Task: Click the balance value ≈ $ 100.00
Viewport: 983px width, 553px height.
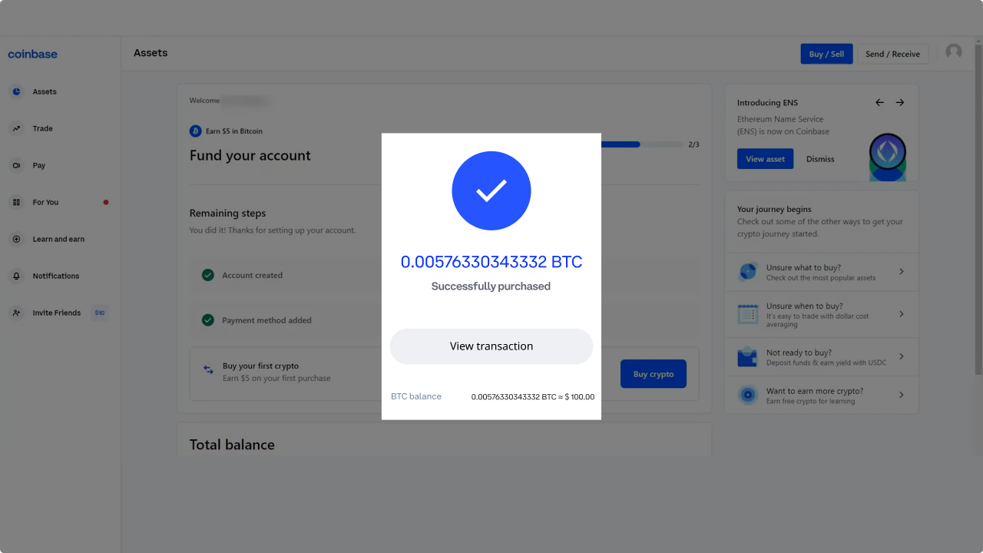Action: [x=577, y=397]
